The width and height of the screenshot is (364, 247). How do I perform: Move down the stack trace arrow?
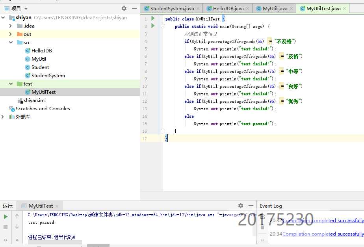click(x=17, y=227)
